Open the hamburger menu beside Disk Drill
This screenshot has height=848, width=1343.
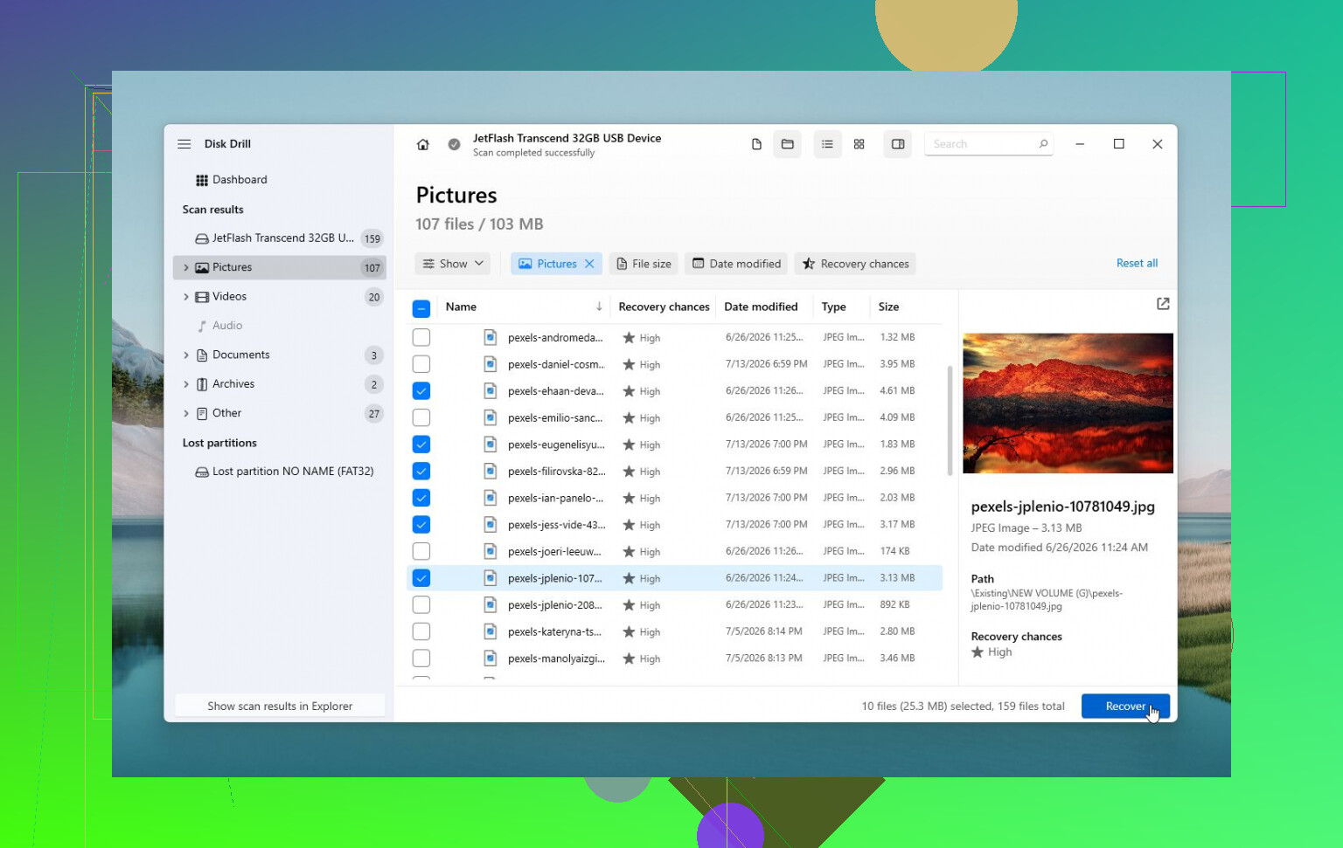pos(184,144)
